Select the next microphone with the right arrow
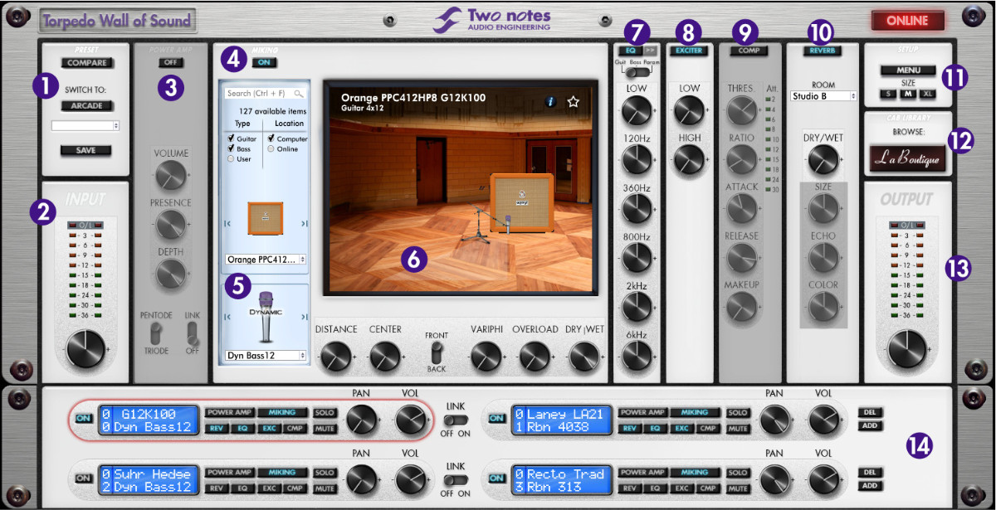 [x=304, y=318]
